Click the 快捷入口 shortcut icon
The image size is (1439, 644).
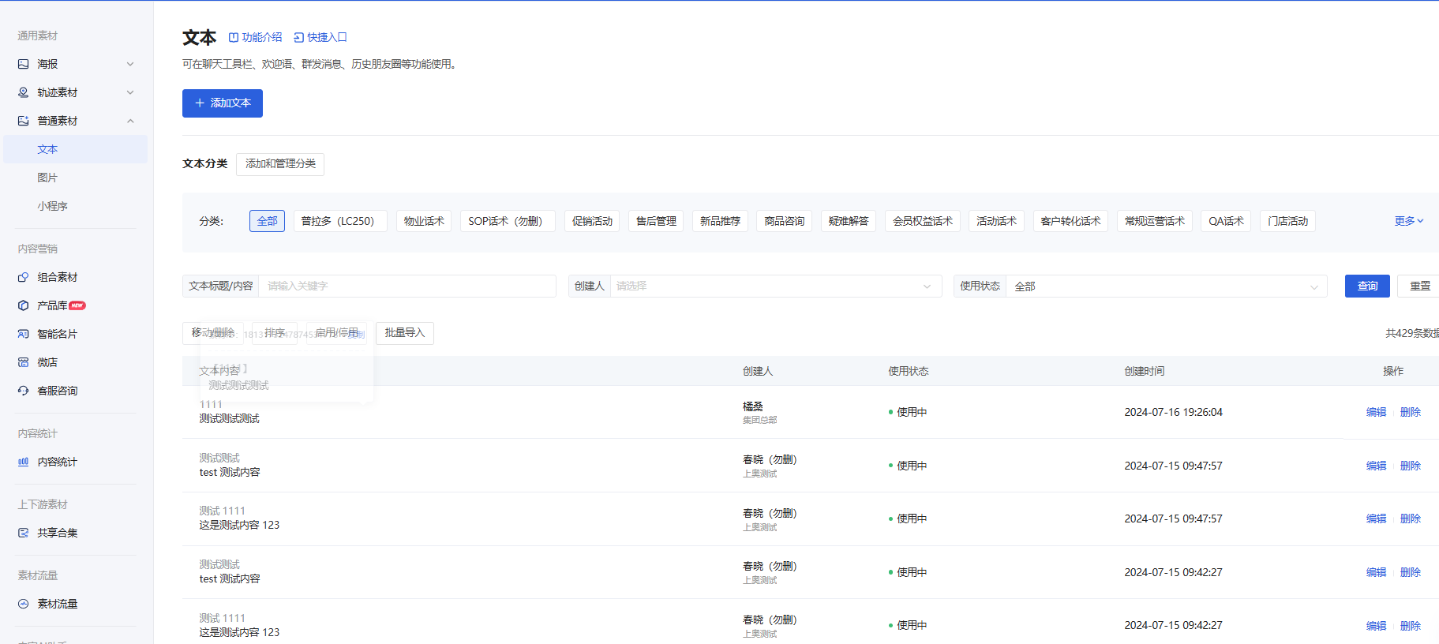(298, 37)
